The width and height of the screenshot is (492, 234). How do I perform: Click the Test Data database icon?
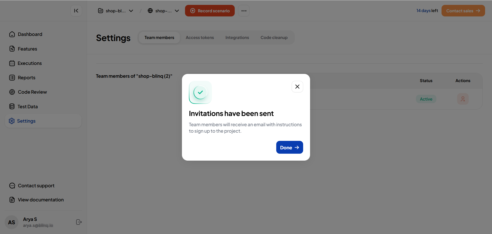pyautogui.click(x=12, y=106)
